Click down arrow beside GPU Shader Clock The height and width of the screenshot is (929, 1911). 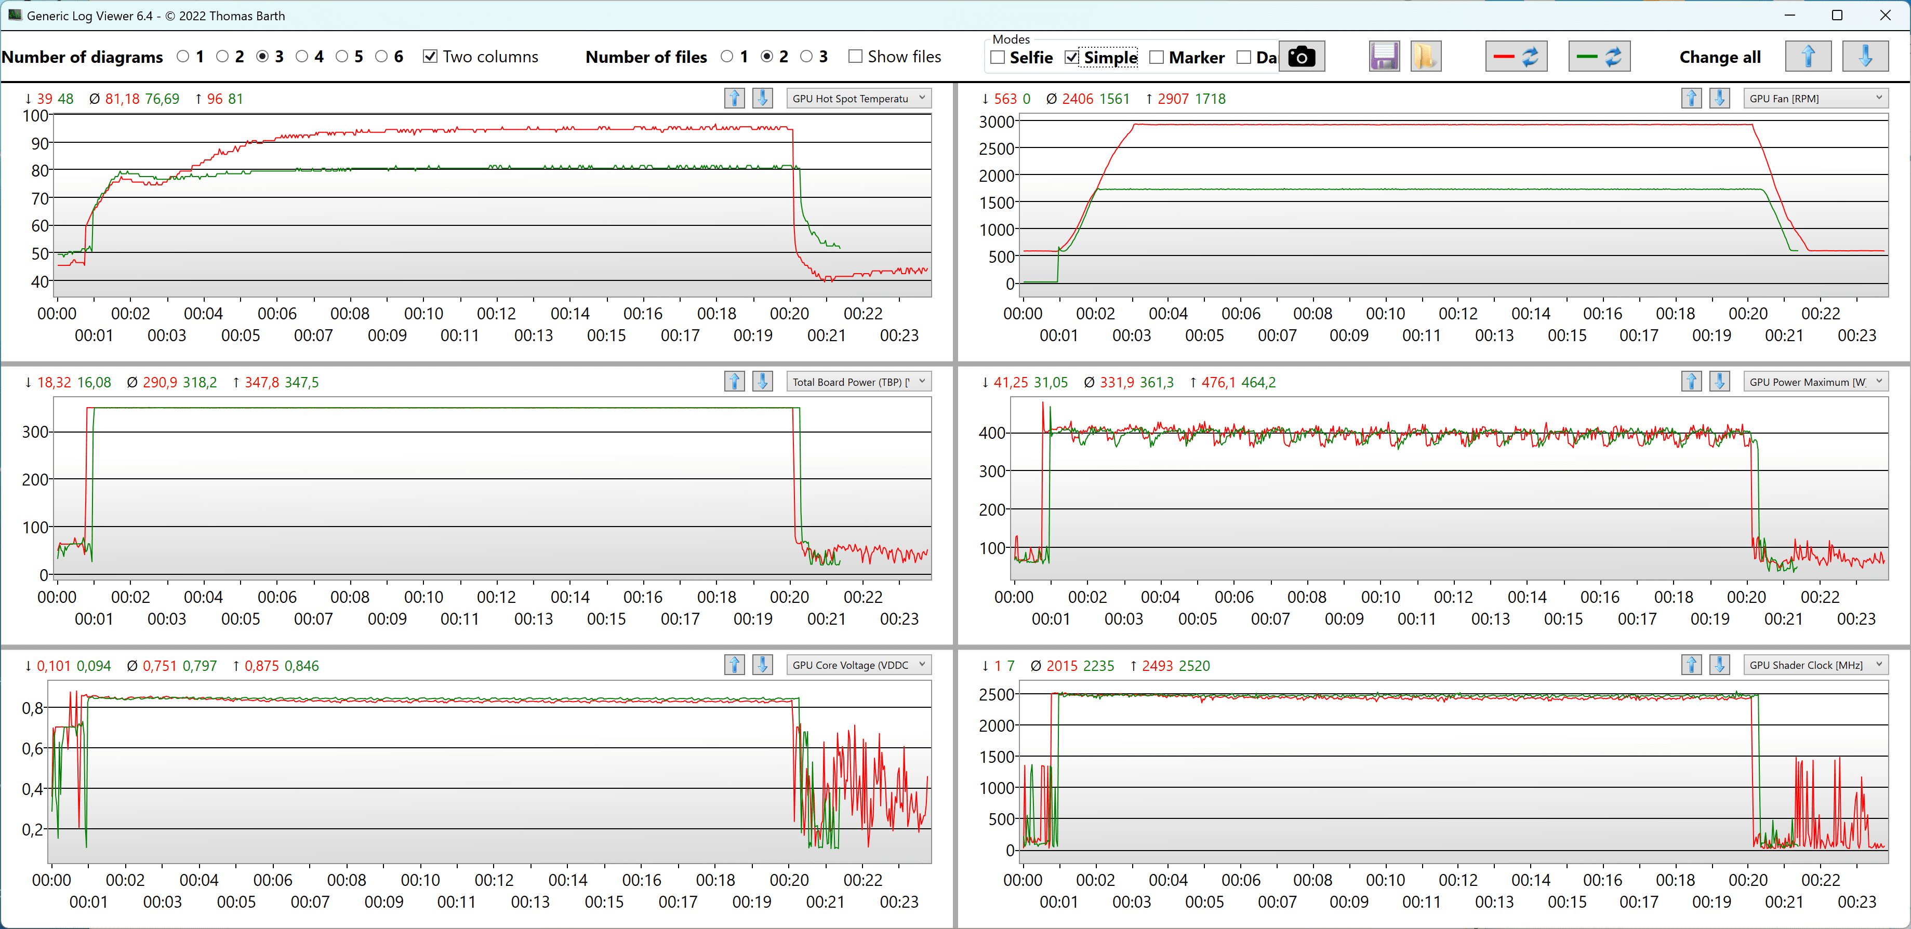1719,664
